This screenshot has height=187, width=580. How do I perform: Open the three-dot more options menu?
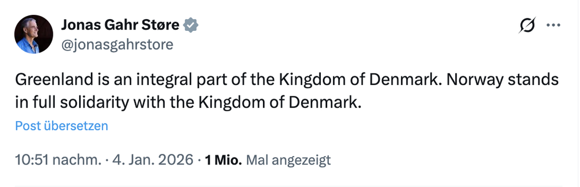point(553,26)
